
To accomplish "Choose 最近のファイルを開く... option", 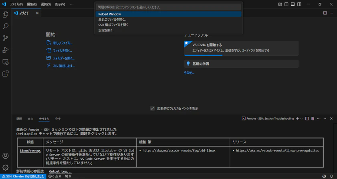I will pyautogui.click(x=168, y=20).
